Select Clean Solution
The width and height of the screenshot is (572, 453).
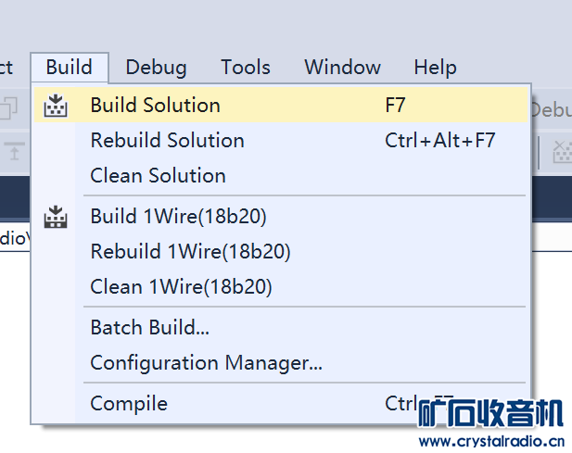pos(159,176)
